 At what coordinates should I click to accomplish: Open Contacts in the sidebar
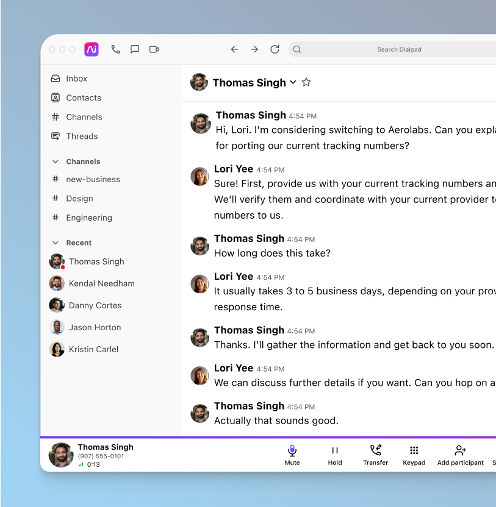coord(84,97)
